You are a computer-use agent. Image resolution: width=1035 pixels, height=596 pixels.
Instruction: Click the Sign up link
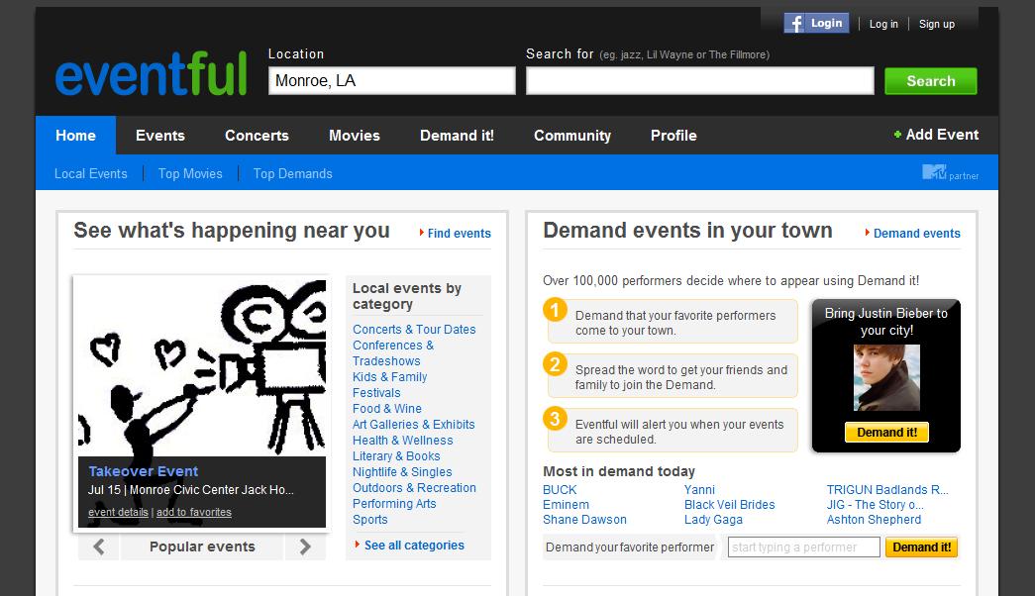point(936,24)
